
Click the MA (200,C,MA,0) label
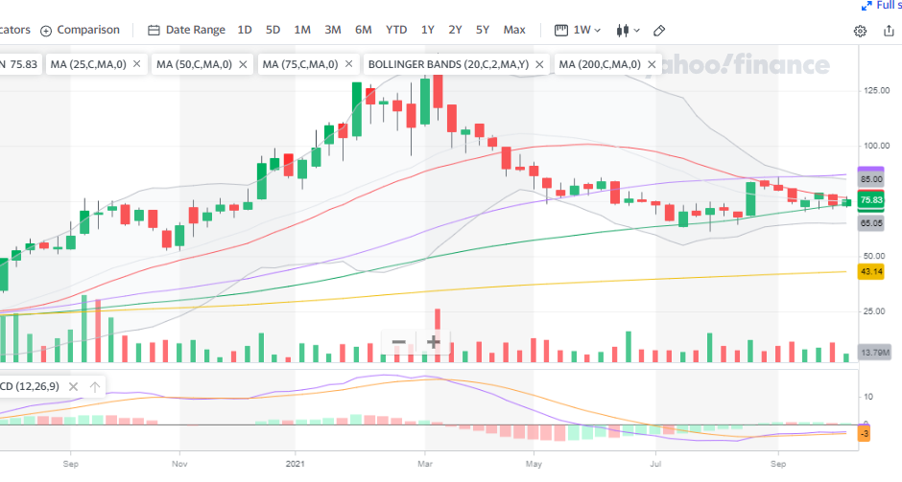[600, 64]
